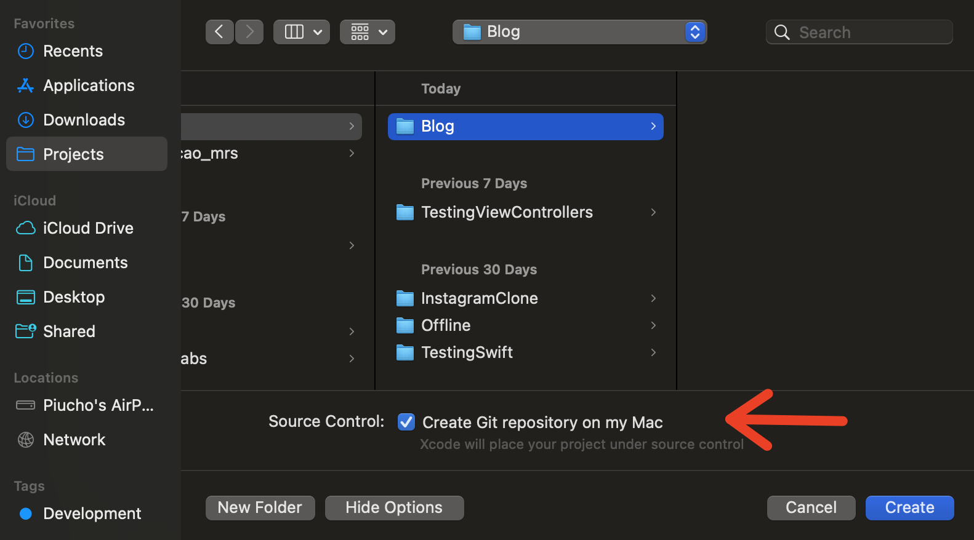Open the grouping options dropdown
The width and height of the screenshot is (974, 540).
[x=368, y=32]
